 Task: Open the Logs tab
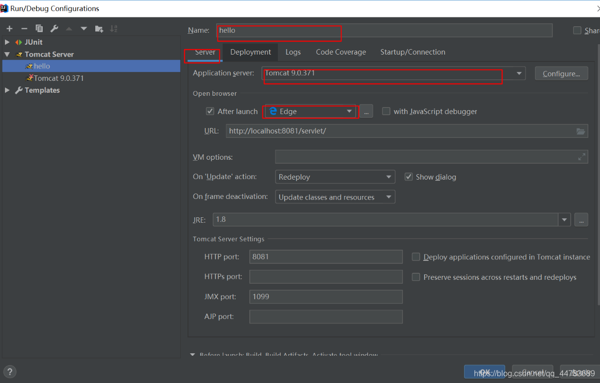coord(293,52)
